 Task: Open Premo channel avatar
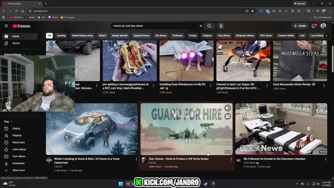pos(144,160)
